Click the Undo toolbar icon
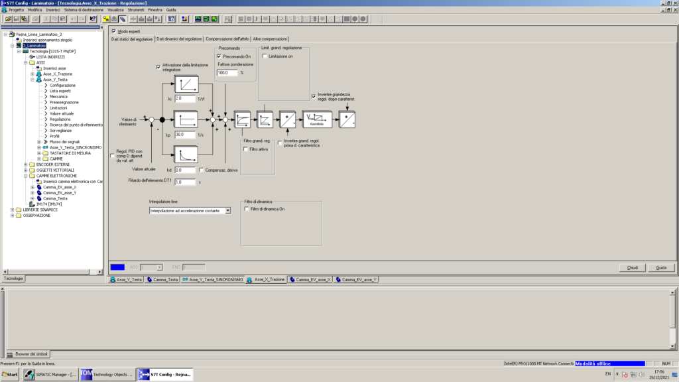679x382 pixels. coord(73,19)
